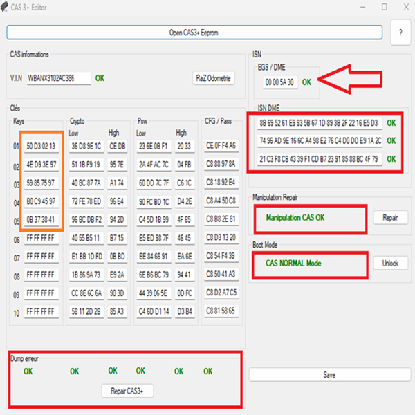Select key 06 field FF FF FF FF
This screenshot has width=415, height=415.
(41, 238)
